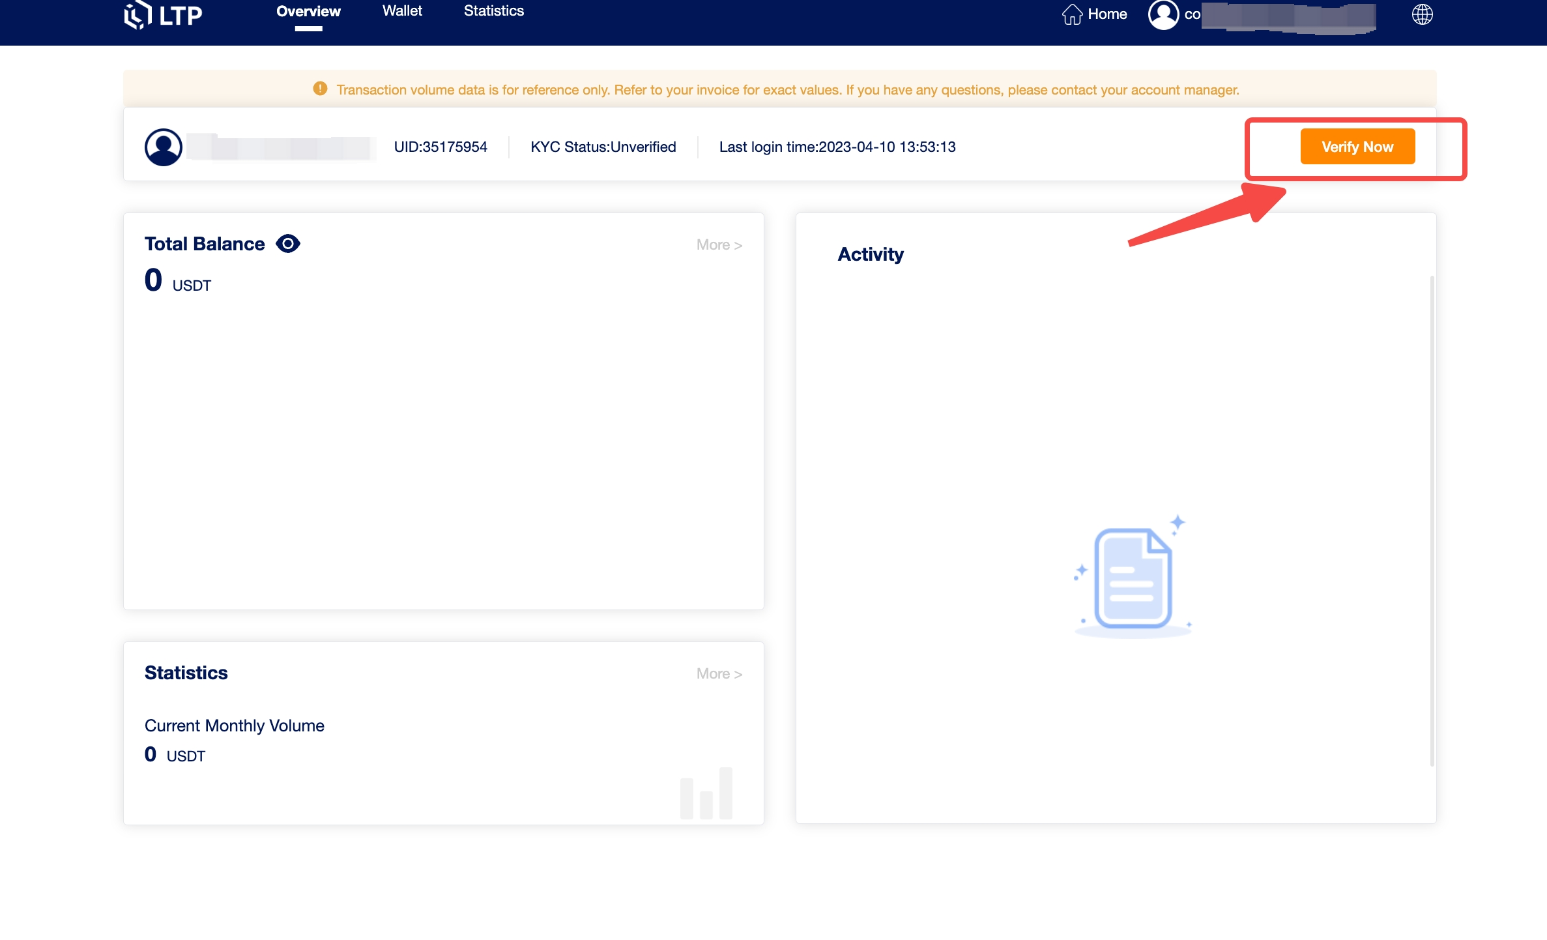Click the Home house icon
The image size is (1547, 940).
(x=1072, y=14)
